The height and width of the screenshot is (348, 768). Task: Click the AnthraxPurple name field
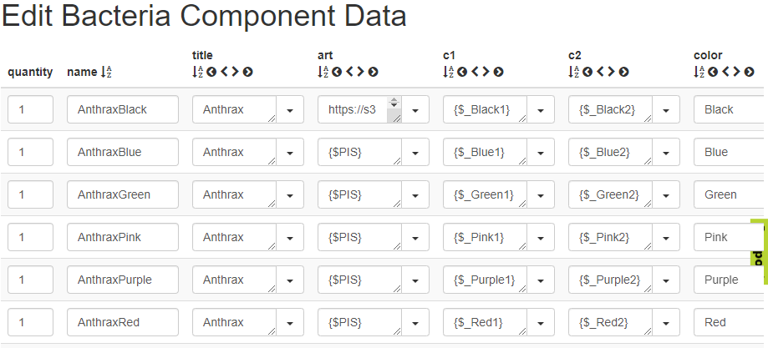tap(122, 280)
